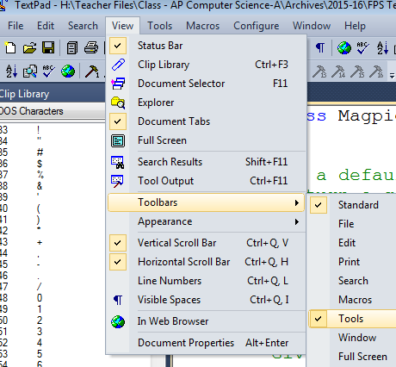Click the Clip Library panel title
This screenshot has width=396, height=367.
click(x=25, y=94)
